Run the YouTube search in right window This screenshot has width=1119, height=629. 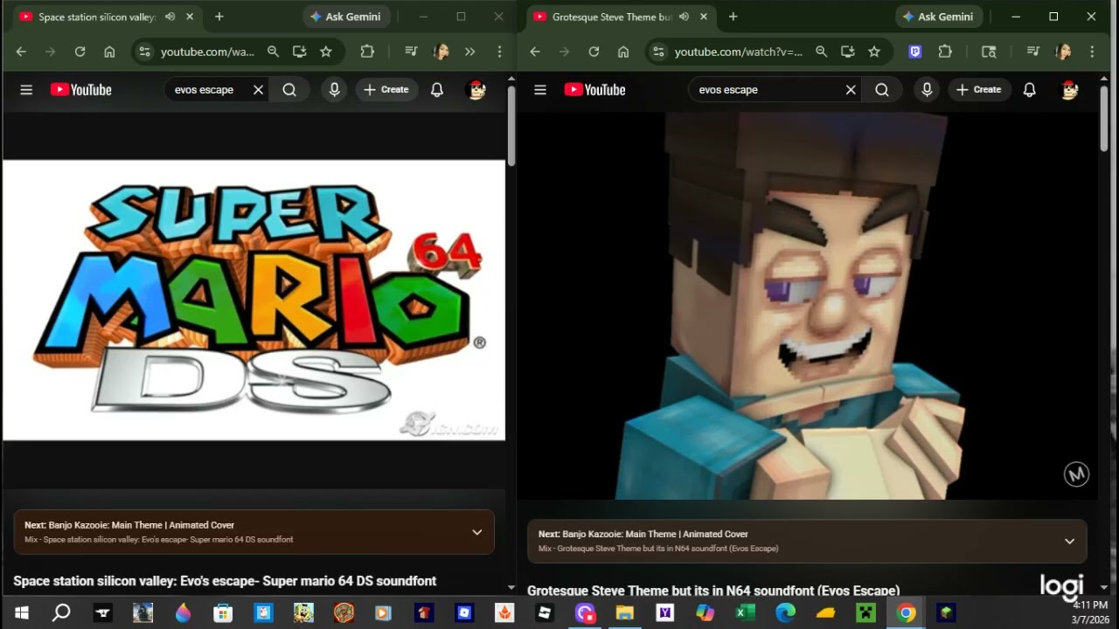[x=882, y=90]
